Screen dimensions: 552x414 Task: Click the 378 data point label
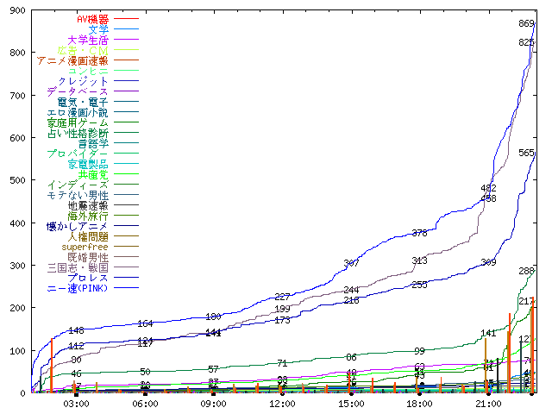tap(420, 233)
